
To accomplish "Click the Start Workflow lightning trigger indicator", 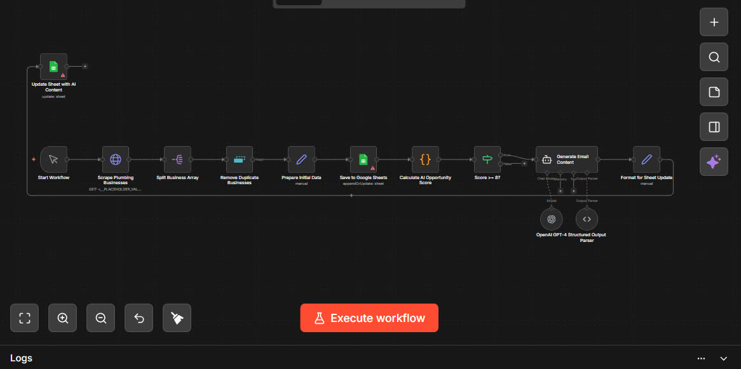I will tap(34, 159).
